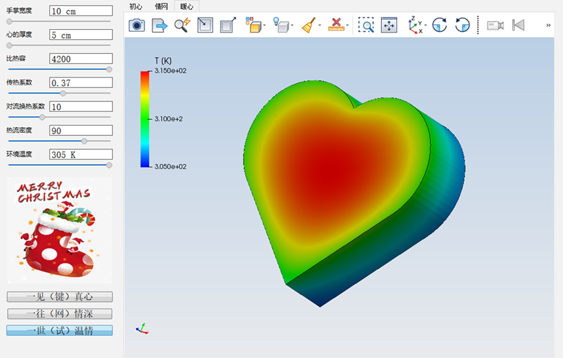Click the skip to first frame icon
The image size is (563, 358).
click(x=518, y=25)
